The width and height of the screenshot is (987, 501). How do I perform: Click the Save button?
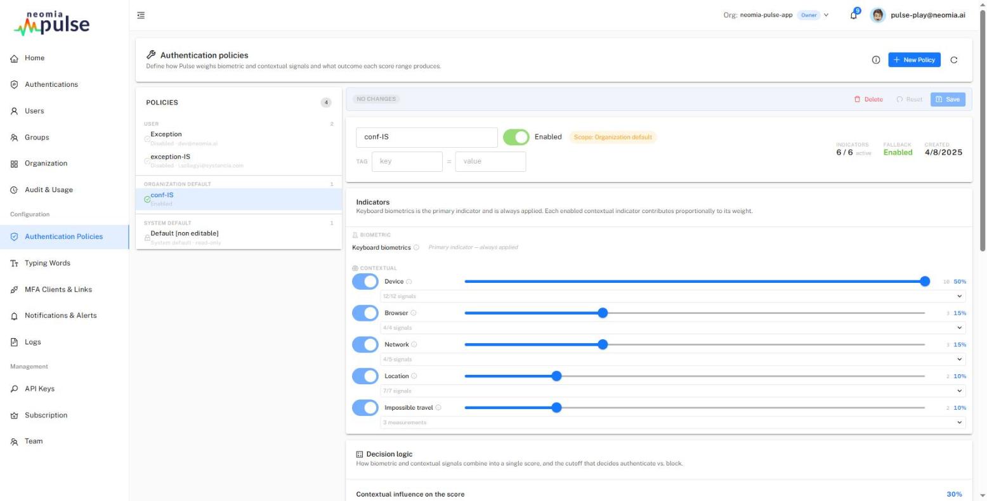[948, 100]
